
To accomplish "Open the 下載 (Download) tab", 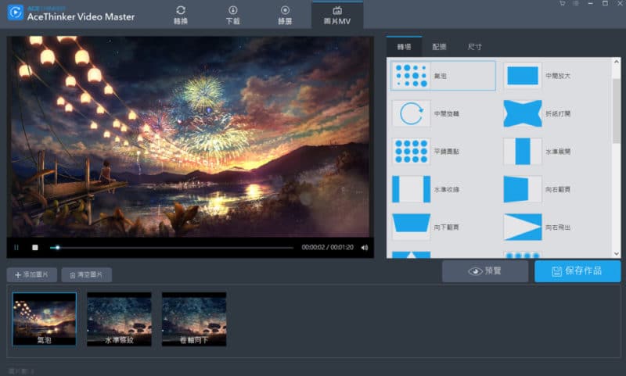I will point(232,14).
